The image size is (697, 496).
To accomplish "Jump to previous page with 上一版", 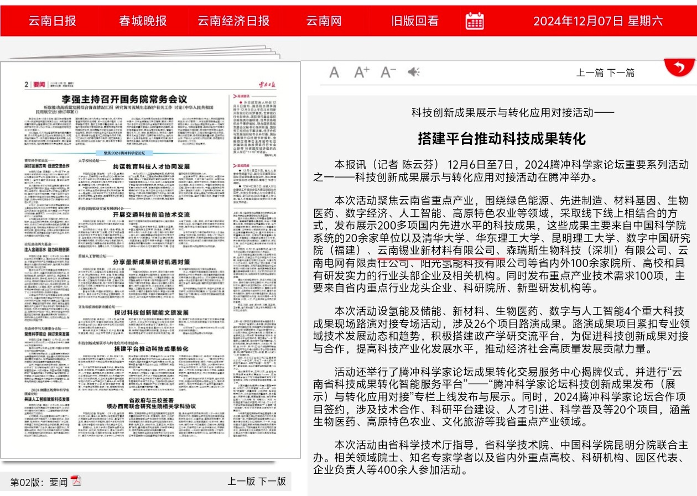I will 241,481.
